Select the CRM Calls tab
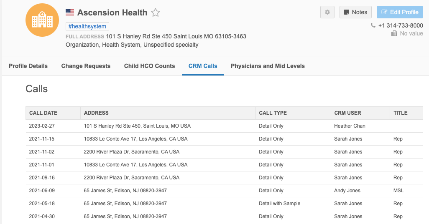429x224 pixels. [x=203, y=66]
